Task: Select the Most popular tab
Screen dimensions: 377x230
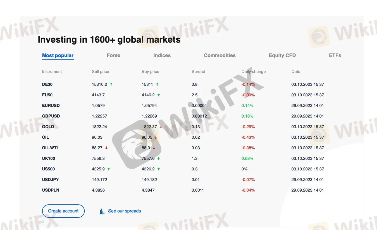Action: [58, 55]
